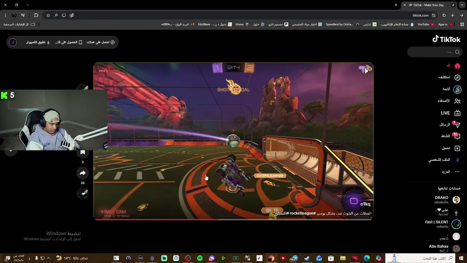Open the browser Extensions puzzle icon

(36, 15)
